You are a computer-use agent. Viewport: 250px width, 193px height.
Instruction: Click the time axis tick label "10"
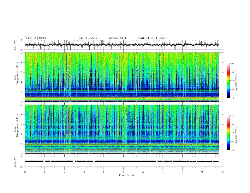[222, 172]
